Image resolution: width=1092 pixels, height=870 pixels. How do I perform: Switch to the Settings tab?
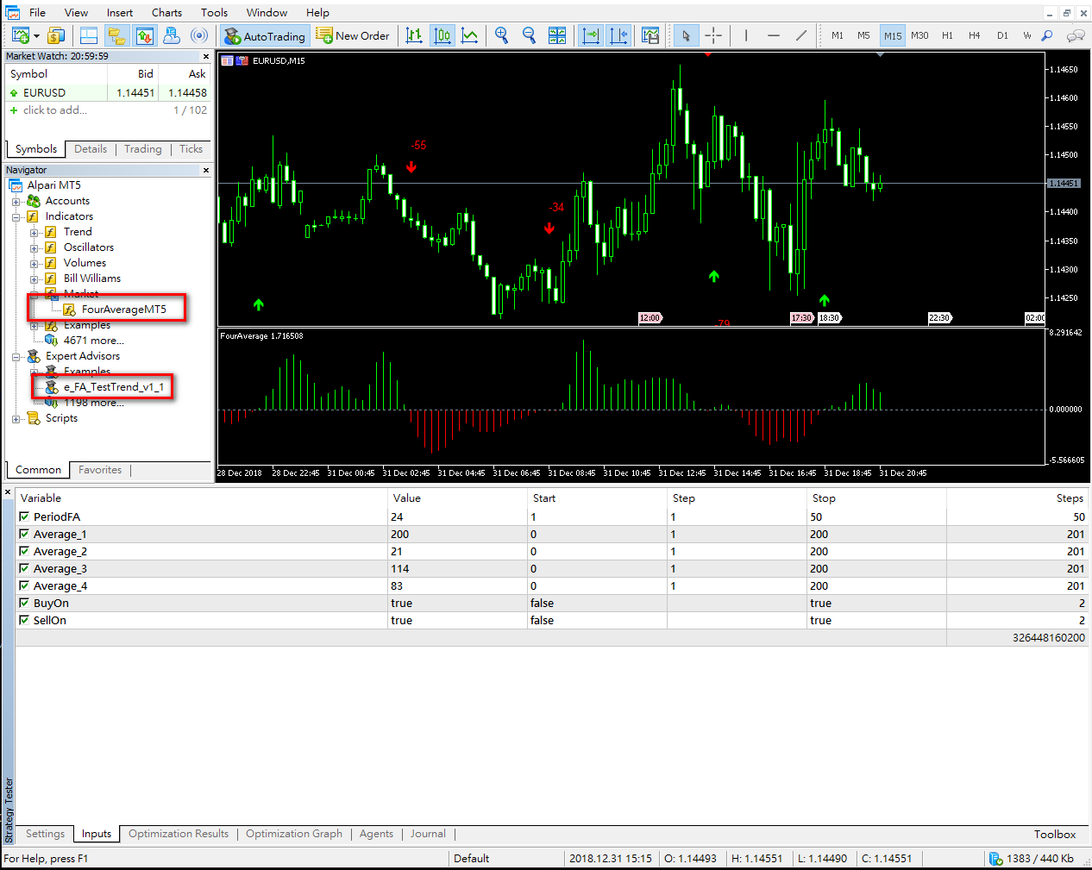pyautogui.click(x=45, y=834)
